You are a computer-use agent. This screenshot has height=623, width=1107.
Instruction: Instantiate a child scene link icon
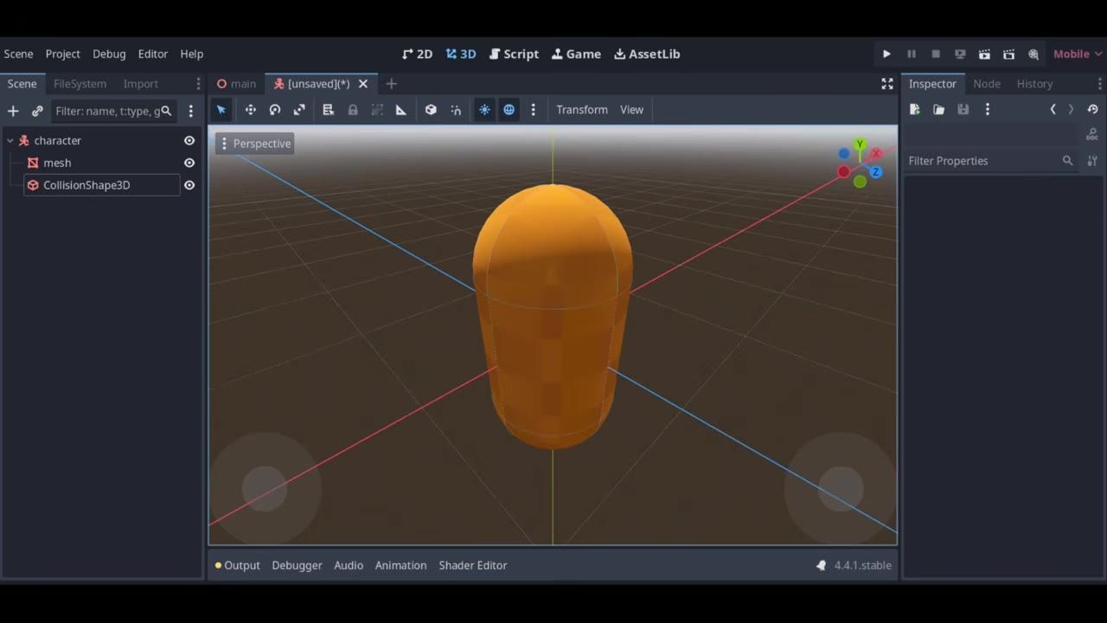tap(37, 111)
